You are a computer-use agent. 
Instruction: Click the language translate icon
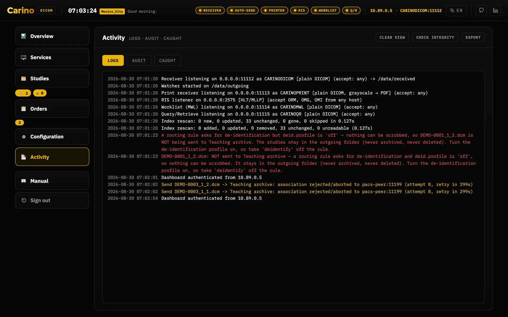(452, 11)
